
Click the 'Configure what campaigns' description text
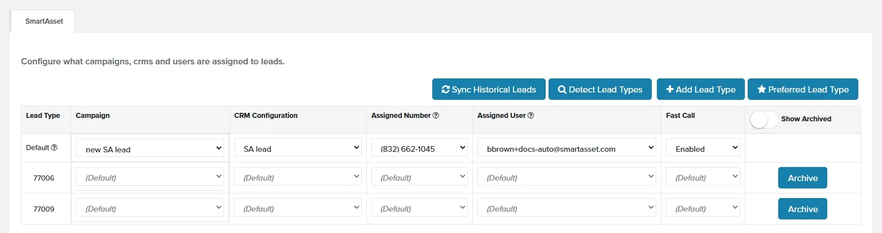153,61
